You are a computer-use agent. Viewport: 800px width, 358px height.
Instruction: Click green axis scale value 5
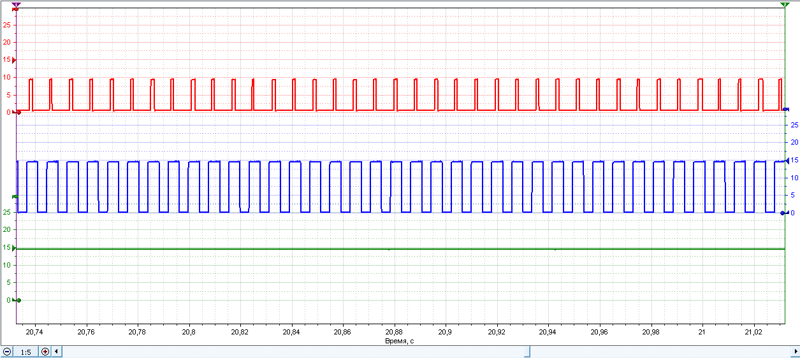pyautogui.click(x=8, y=282)
